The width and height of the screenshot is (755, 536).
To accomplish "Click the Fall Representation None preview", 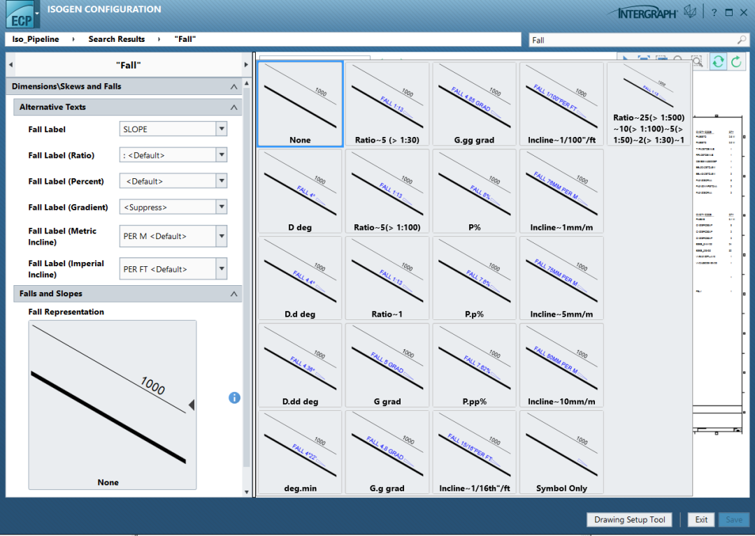I will (x=112, y=405).
